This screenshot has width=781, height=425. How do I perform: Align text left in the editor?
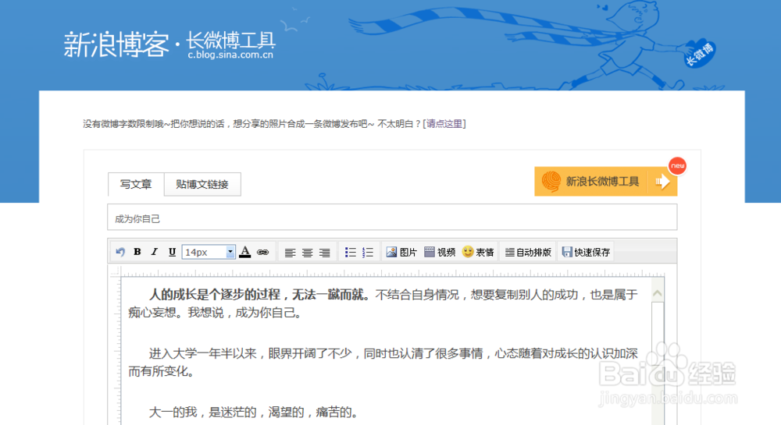(x=290, y=253)
